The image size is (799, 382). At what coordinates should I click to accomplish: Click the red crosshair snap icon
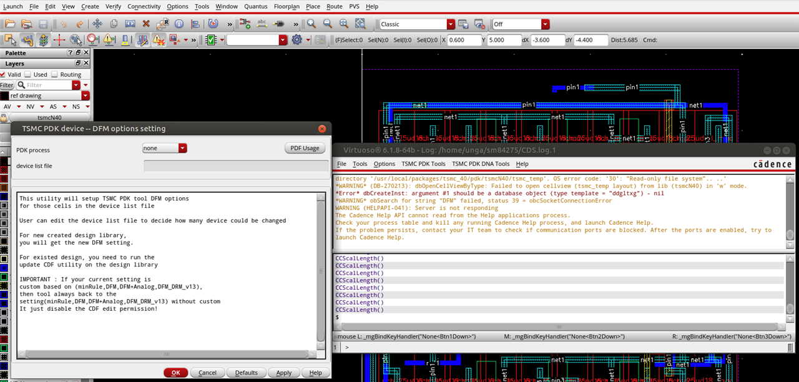point(59,39)
